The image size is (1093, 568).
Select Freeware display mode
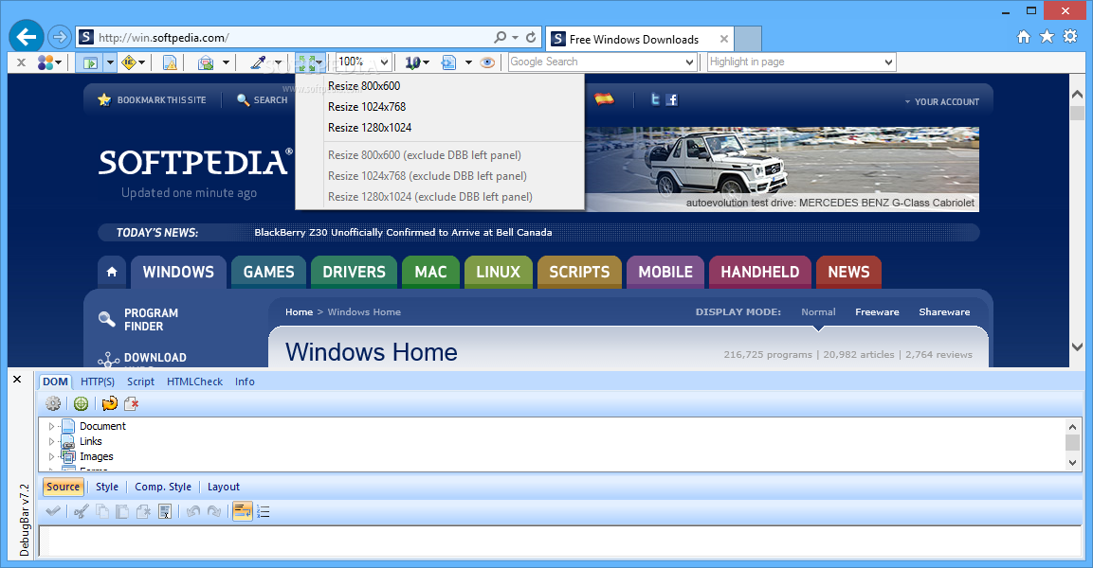tap(877, 311)
